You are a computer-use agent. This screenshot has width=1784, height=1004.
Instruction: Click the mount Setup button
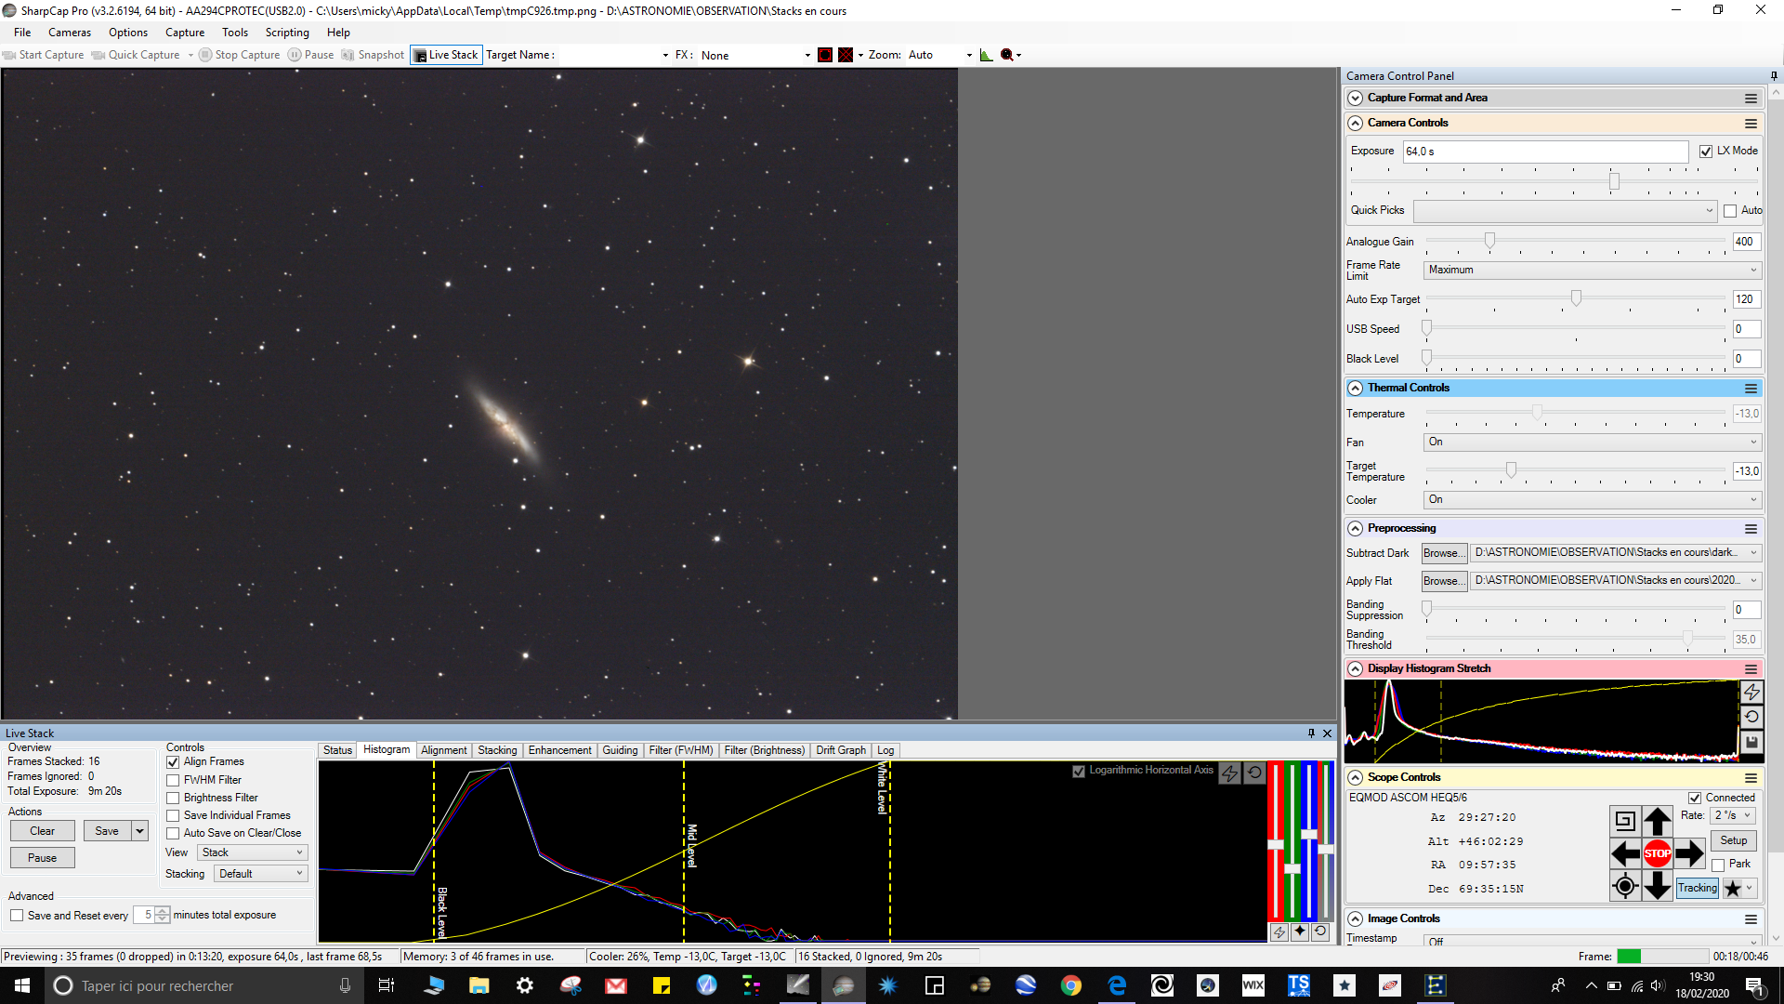pyautogui.click(x=1733, y=840)
